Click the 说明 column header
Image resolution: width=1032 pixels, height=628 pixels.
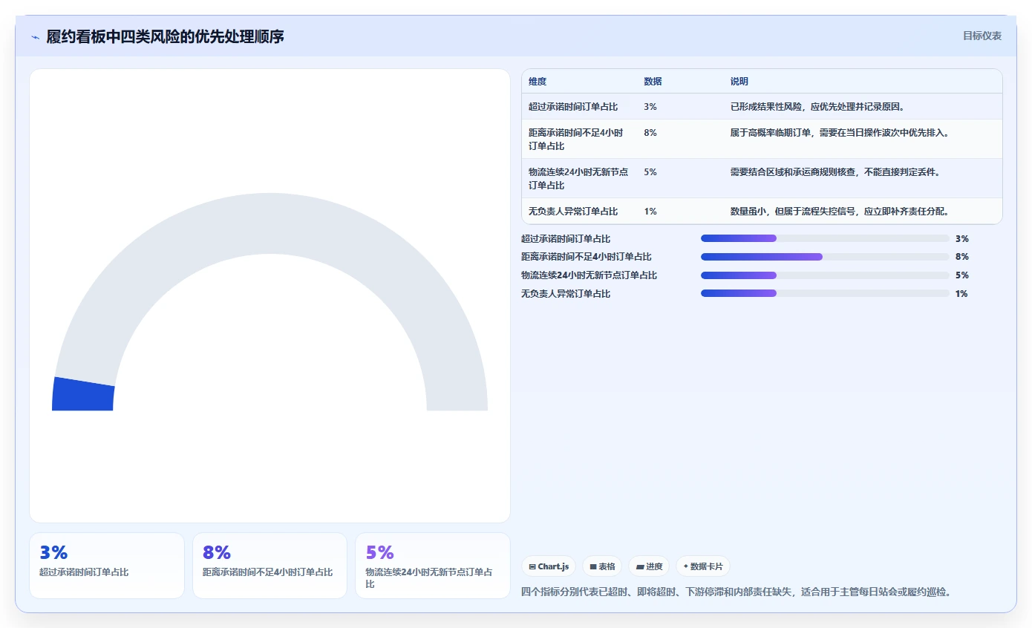coord(739,82)
